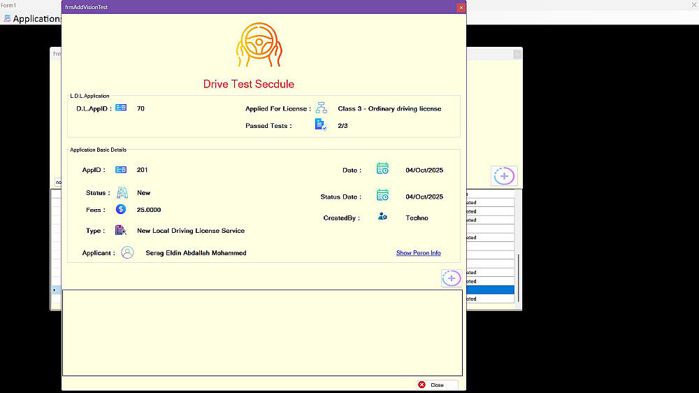Select highlighted blue row in background grid
699x393 pixels.
pos(491,290)
